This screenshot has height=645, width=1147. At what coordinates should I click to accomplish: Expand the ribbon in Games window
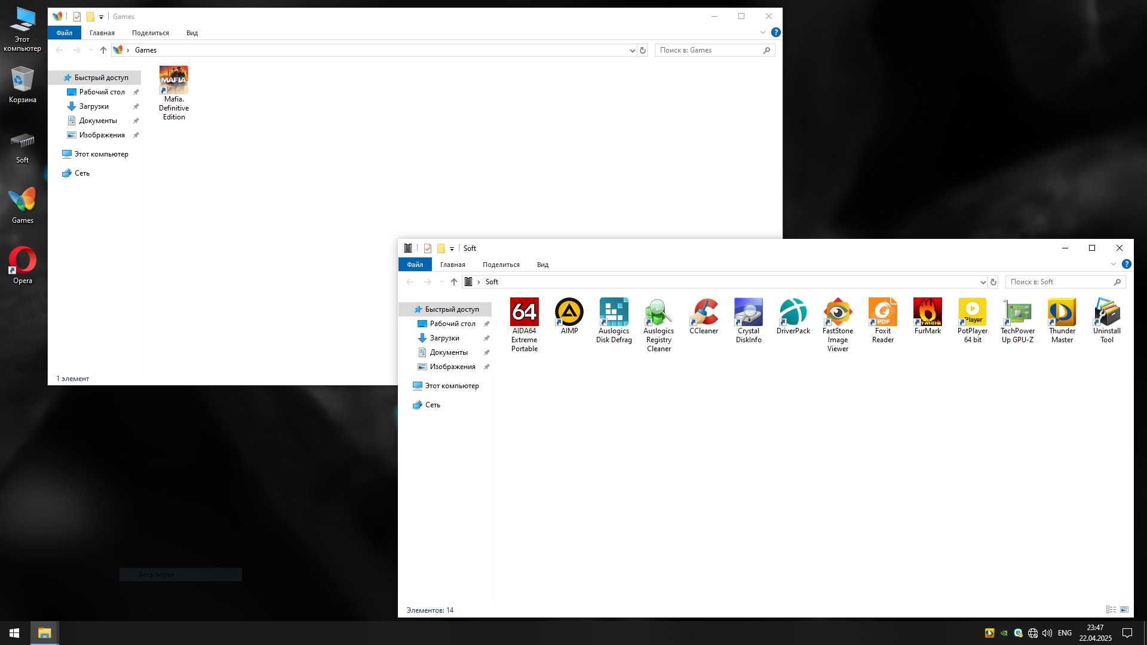(762, 32)
